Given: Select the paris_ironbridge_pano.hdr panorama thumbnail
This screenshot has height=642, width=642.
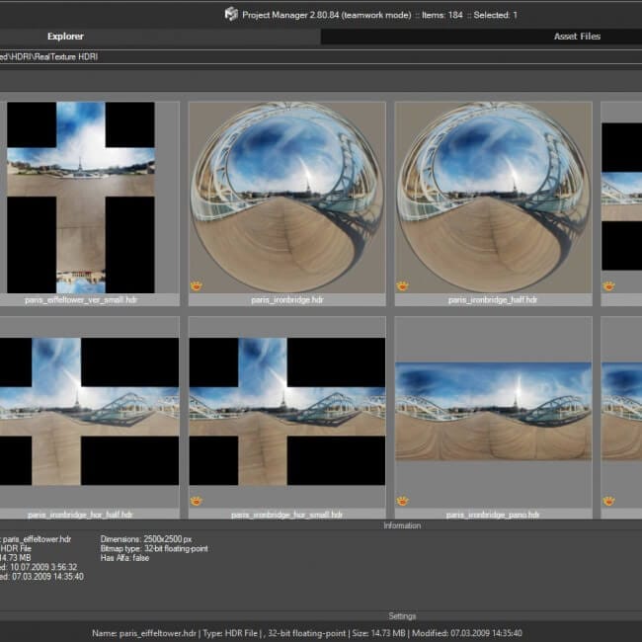Looking at the screenshot, I should (494, 411).
